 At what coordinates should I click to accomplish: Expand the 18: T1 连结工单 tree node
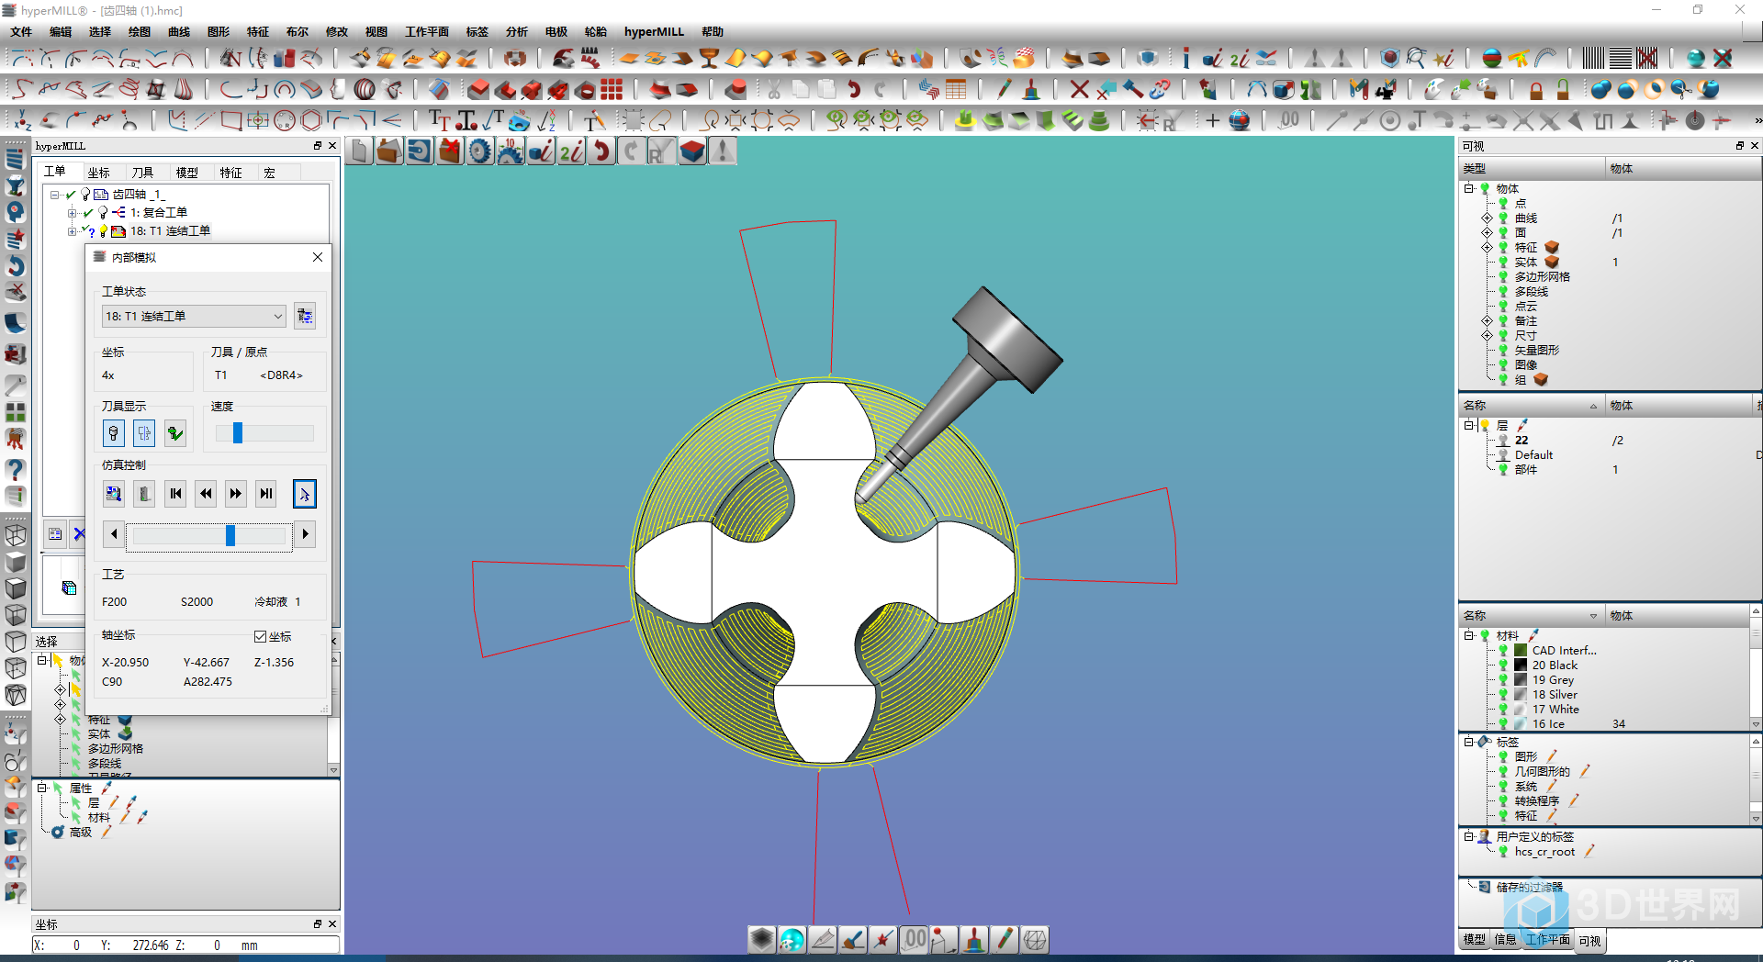(73, 231)
